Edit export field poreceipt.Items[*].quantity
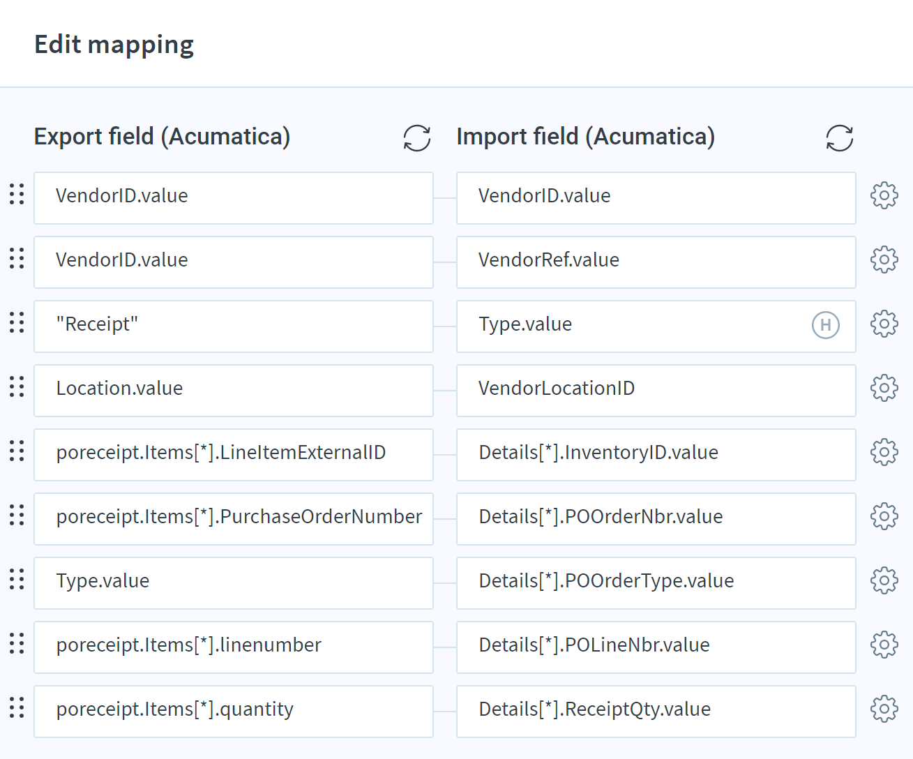Viewport: 913px width, 759px height. coord(234,712)
